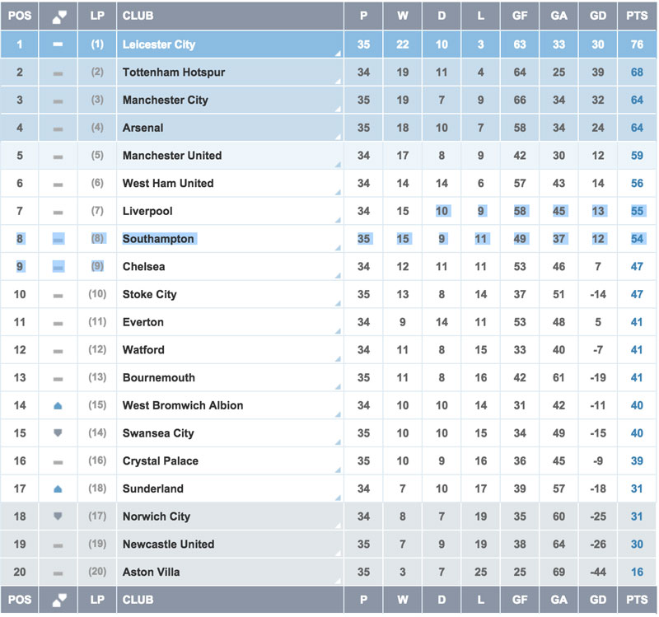Click Chelsea's highlighted position number 9
The height and width of the screenshot is (617, 659).
point(20,267)
